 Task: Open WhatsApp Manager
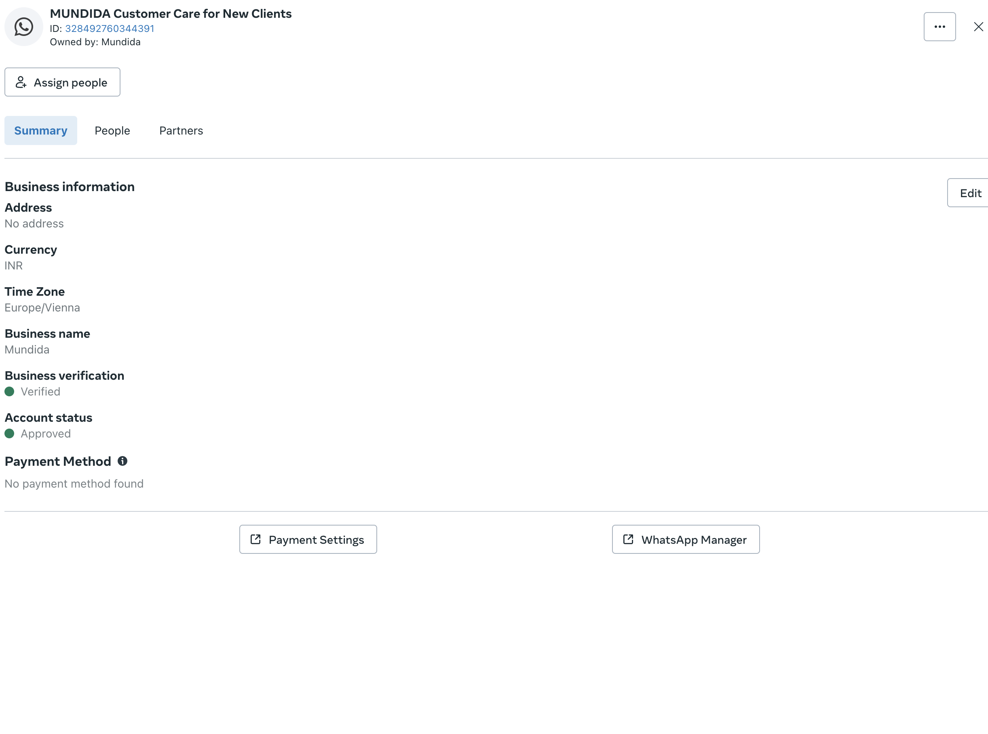[x=686, y=539]
